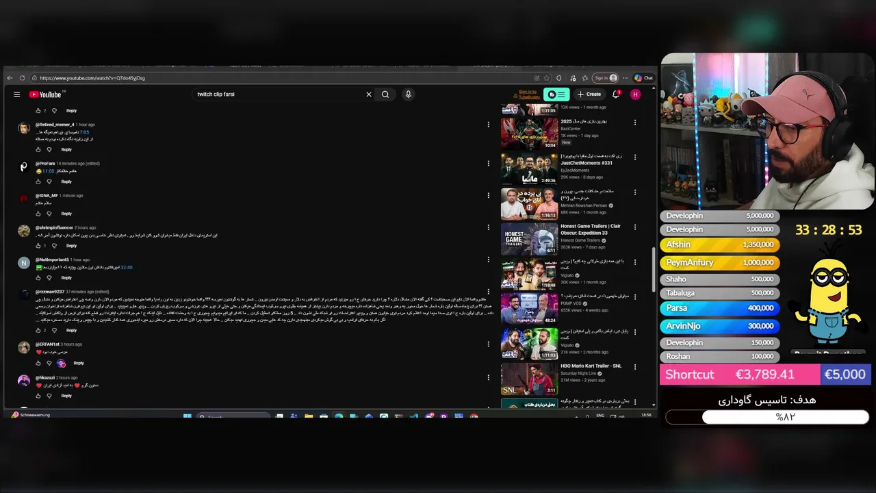This screenshot has width=876, height=493.
Task: Open the Mehran Rowshan Persian video thumbnail
Action: click(529, 203)
